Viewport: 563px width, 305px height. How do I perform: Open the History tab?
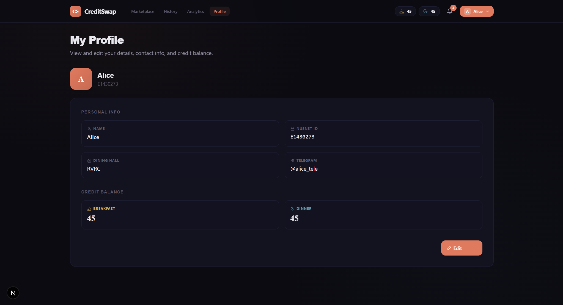click(x=171, y=11)
